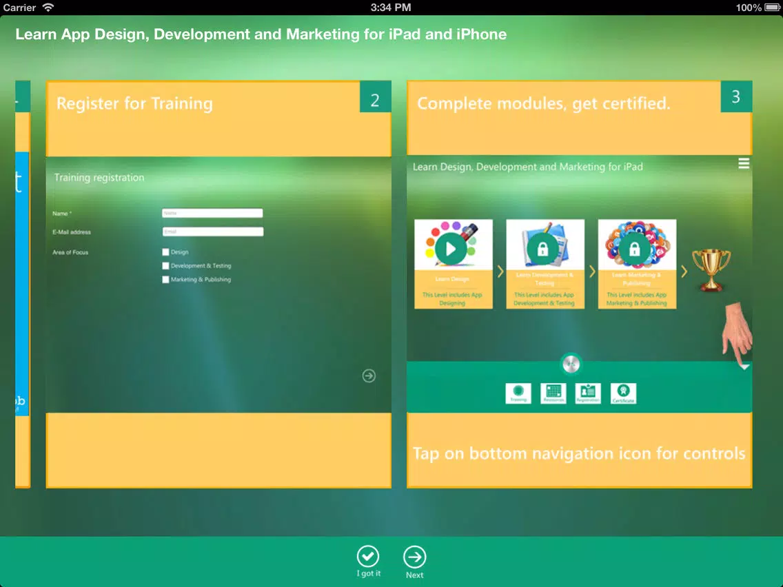Screen dimensions: 783x587
Task: Tap the step number 3 badge
Action: tap(736, 97)
